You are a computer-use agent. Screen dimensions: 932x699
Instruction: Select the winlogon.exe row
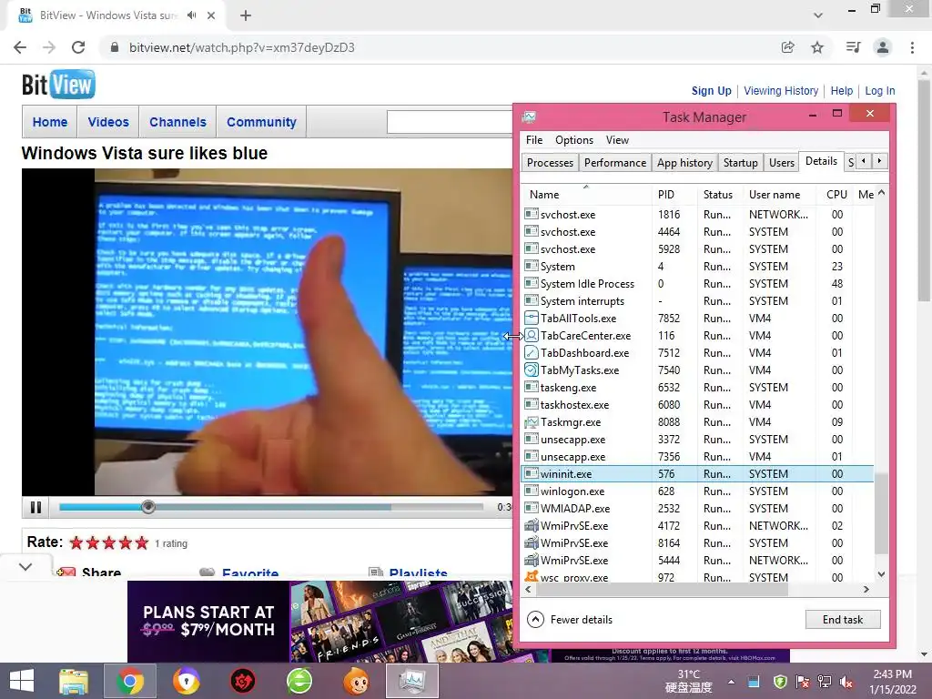click(x=697, y=491)
